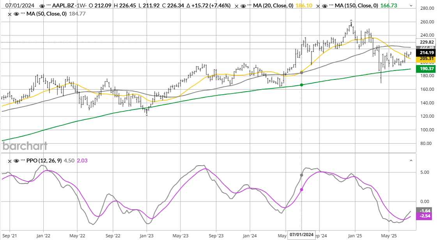
Task: Click the 1W interval label
Action: click(x=81, y=5)
